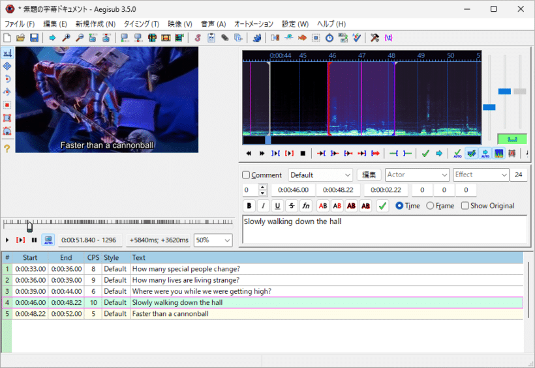The image size is (535, 368).
Task: Click the subtitle text edit box
Action: tap(384, 229)
